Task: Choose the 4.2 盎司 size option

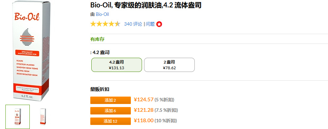Action: (x=117, y=65)
